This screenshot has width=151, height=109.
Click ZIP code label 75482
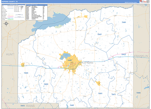69,60
